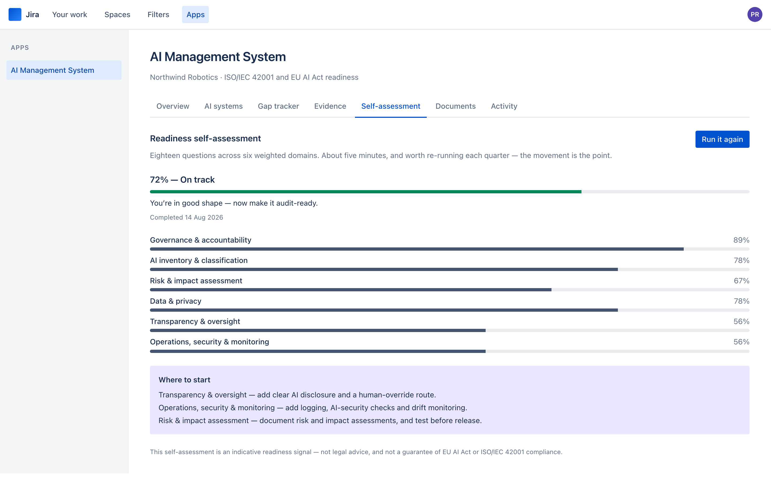Open the Filters menu
This screenshot has width=771, height=482.
pos(158,14)
